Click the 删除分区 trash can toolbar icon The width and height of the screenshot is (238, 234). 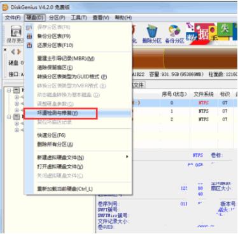[151, 31]
